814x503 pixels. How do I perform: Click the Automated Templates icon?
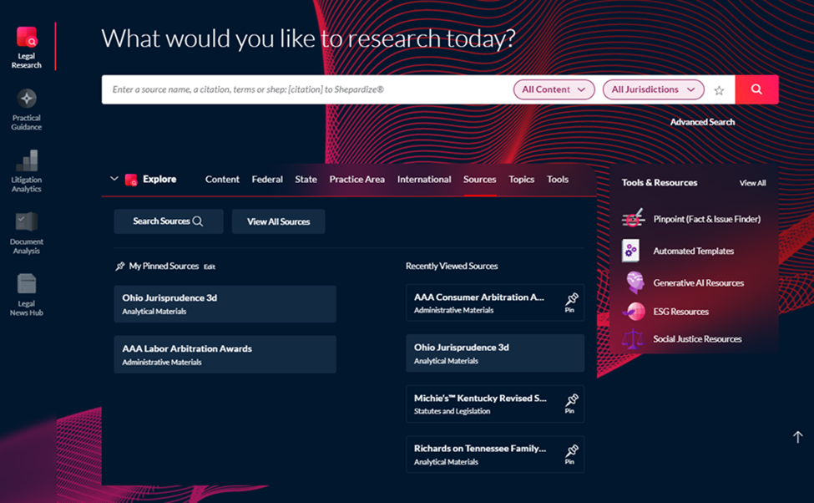tap(631, 251)
